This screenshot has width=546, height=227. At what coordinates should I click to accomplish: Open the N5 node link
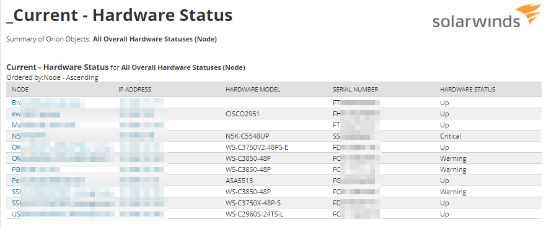29,136
